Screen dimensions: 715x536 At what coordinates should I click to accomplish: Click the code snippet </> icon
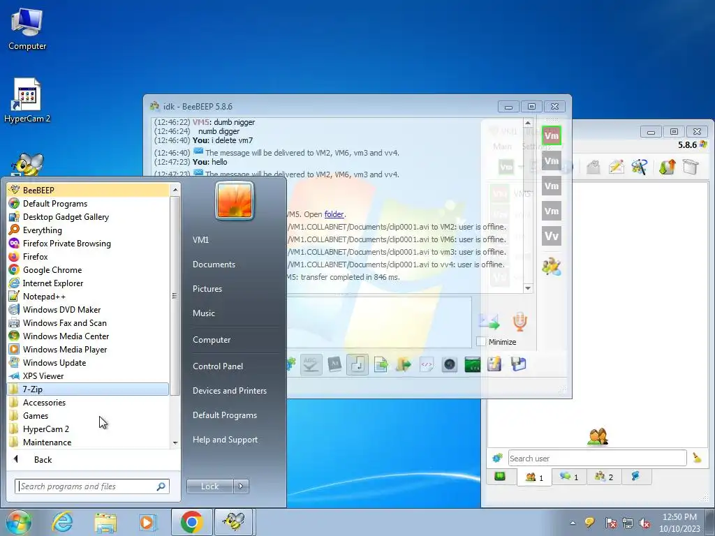(x=427, y=364)
